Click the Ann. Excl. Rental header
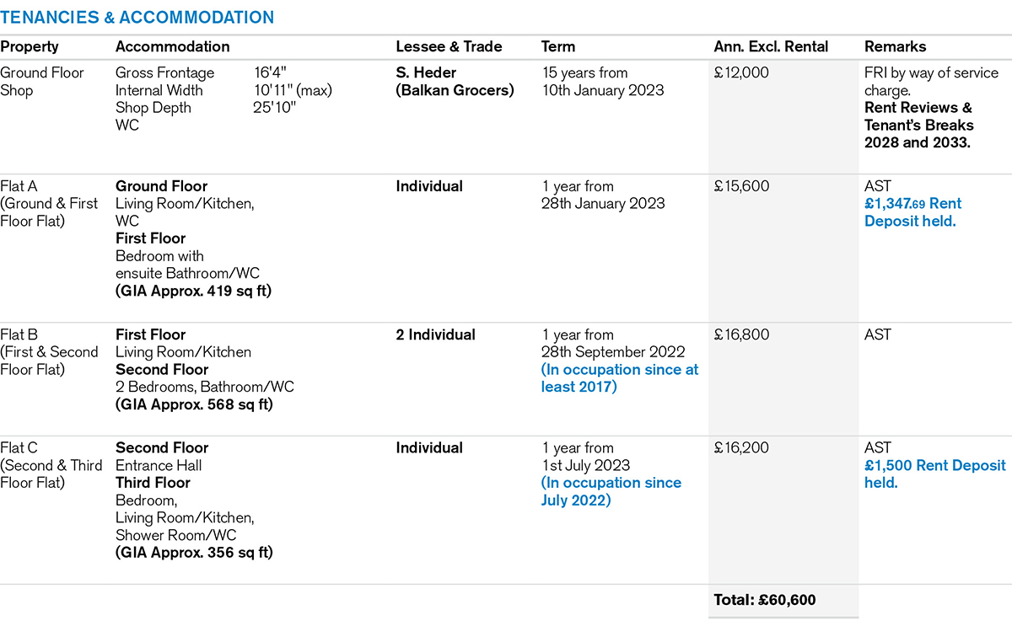Screen dimensions: 1012x626 771,47
